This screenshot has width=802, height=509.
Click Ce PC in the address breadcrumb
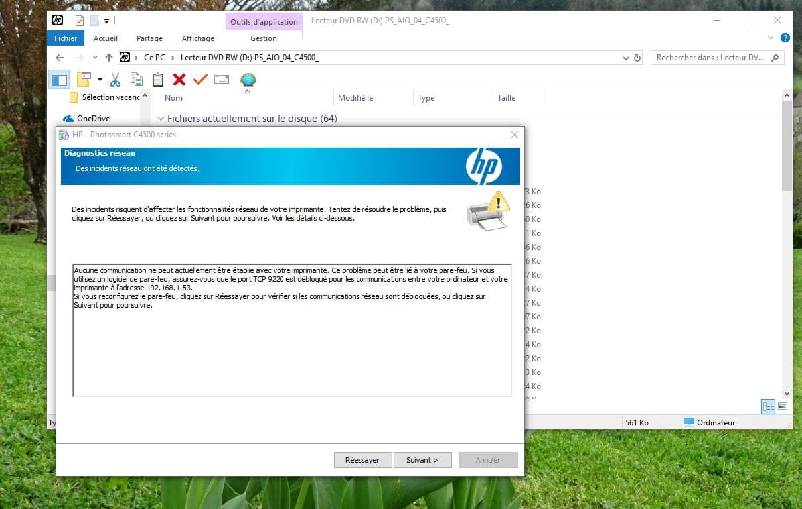coord(154,58)
